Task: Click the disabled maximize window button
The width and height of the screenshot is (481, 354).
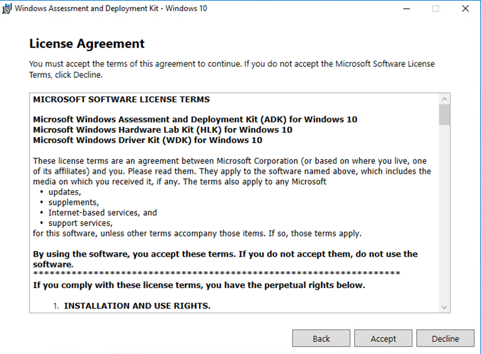Action: coord(436,8)
